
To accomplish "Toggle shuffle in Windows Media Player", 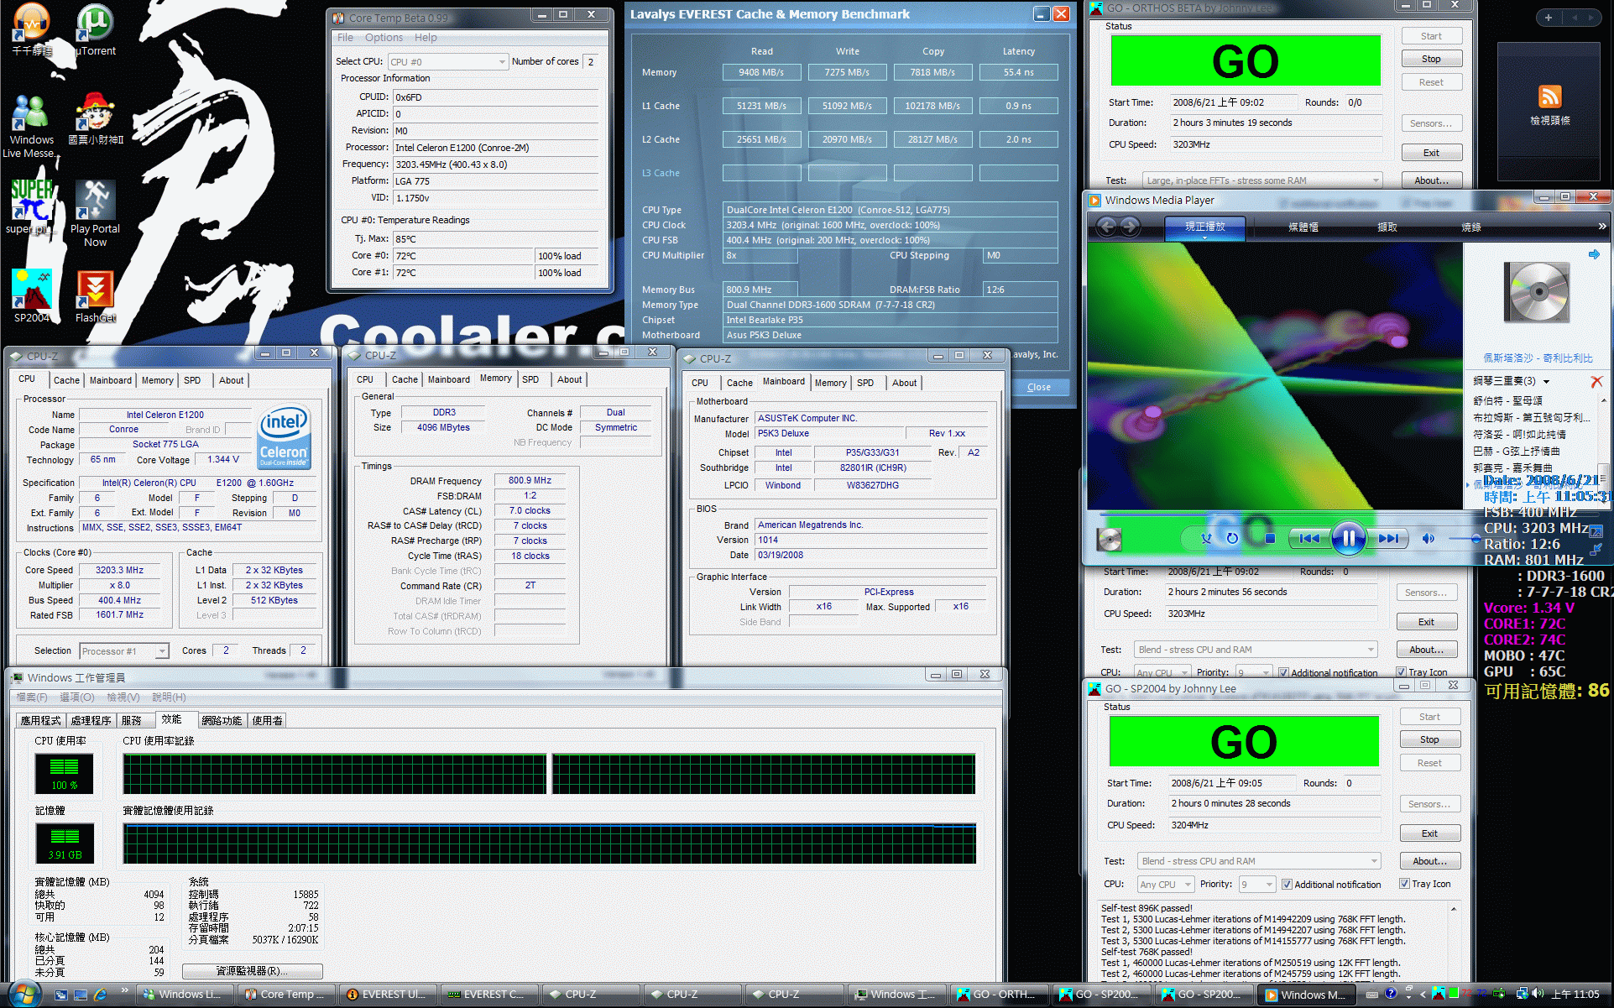I will [1206, 538].
